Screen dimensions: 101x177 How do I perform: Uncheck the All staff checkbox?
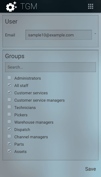[x=9, y=85]
